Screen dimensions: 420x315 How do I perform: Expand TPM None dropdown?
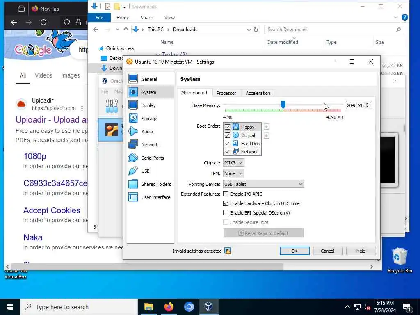[233, 173]
